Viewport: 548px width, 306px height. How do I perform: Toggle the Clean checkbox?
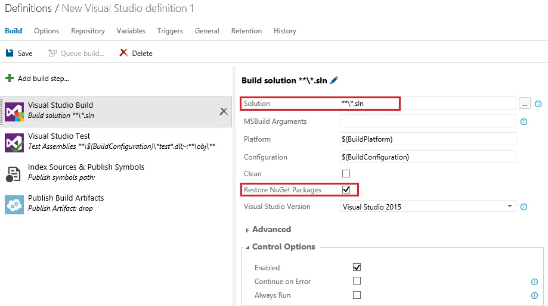[x=346, y=174]
